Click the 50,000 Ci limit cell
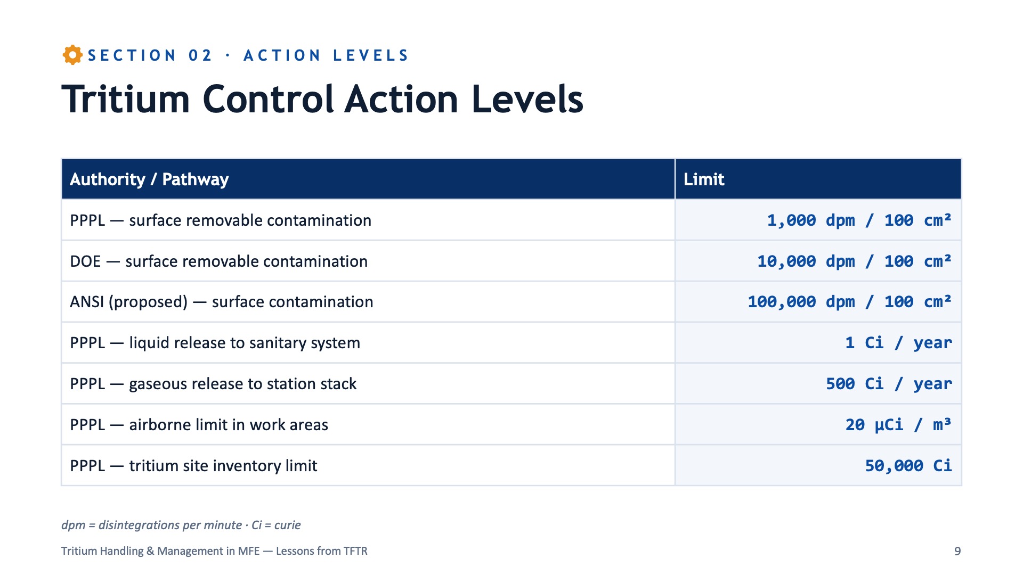 pyautogui.click(x=818, y=466)
